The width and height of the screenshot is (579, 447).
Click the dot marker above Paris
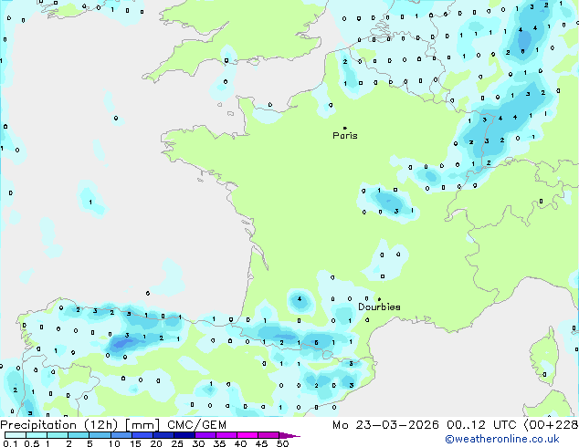(x=345, y=128)
